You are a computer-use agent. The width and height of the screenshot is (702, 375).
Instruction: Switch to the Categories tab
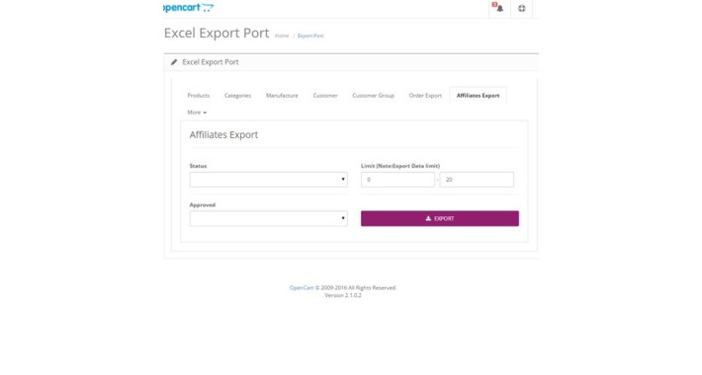pyautogui.click(x=237, y=95)
